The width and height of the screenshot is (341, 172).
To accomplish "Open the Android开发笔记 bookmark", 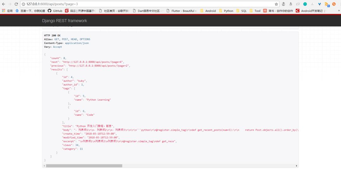I will [311, 11].
